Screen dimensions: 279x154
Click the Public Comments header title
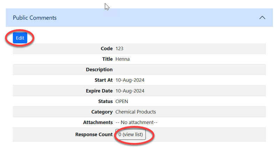tap(35, 18)
